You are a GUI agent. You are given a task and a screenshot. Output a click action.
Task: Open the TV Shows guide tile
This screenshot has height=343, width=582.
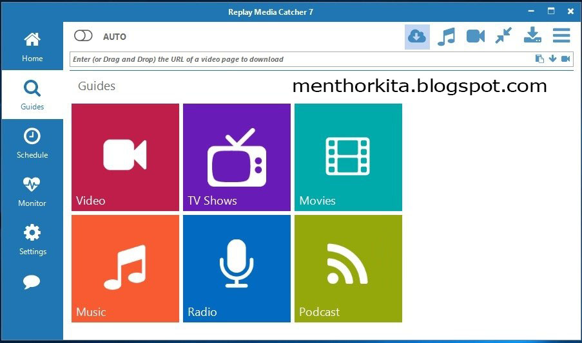pyautogui.click(x=237, y=158)
